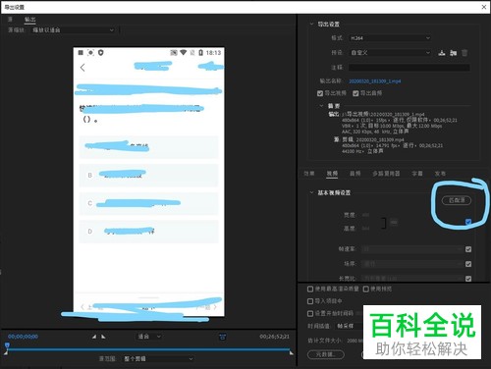The height and width of the screenshot is (369, 491).
Task: Click end duration timecode 00;26;52;21
Action: pos(275,337)
